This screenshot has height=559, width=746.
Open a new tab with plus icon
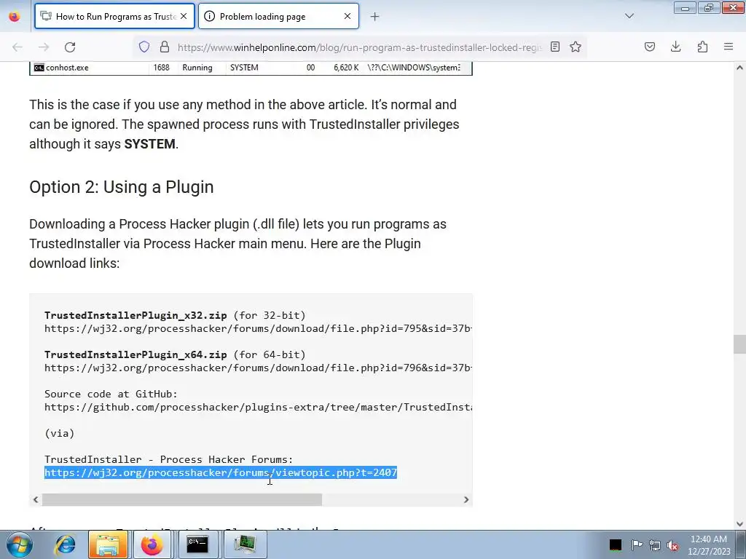tap(375, 17)
